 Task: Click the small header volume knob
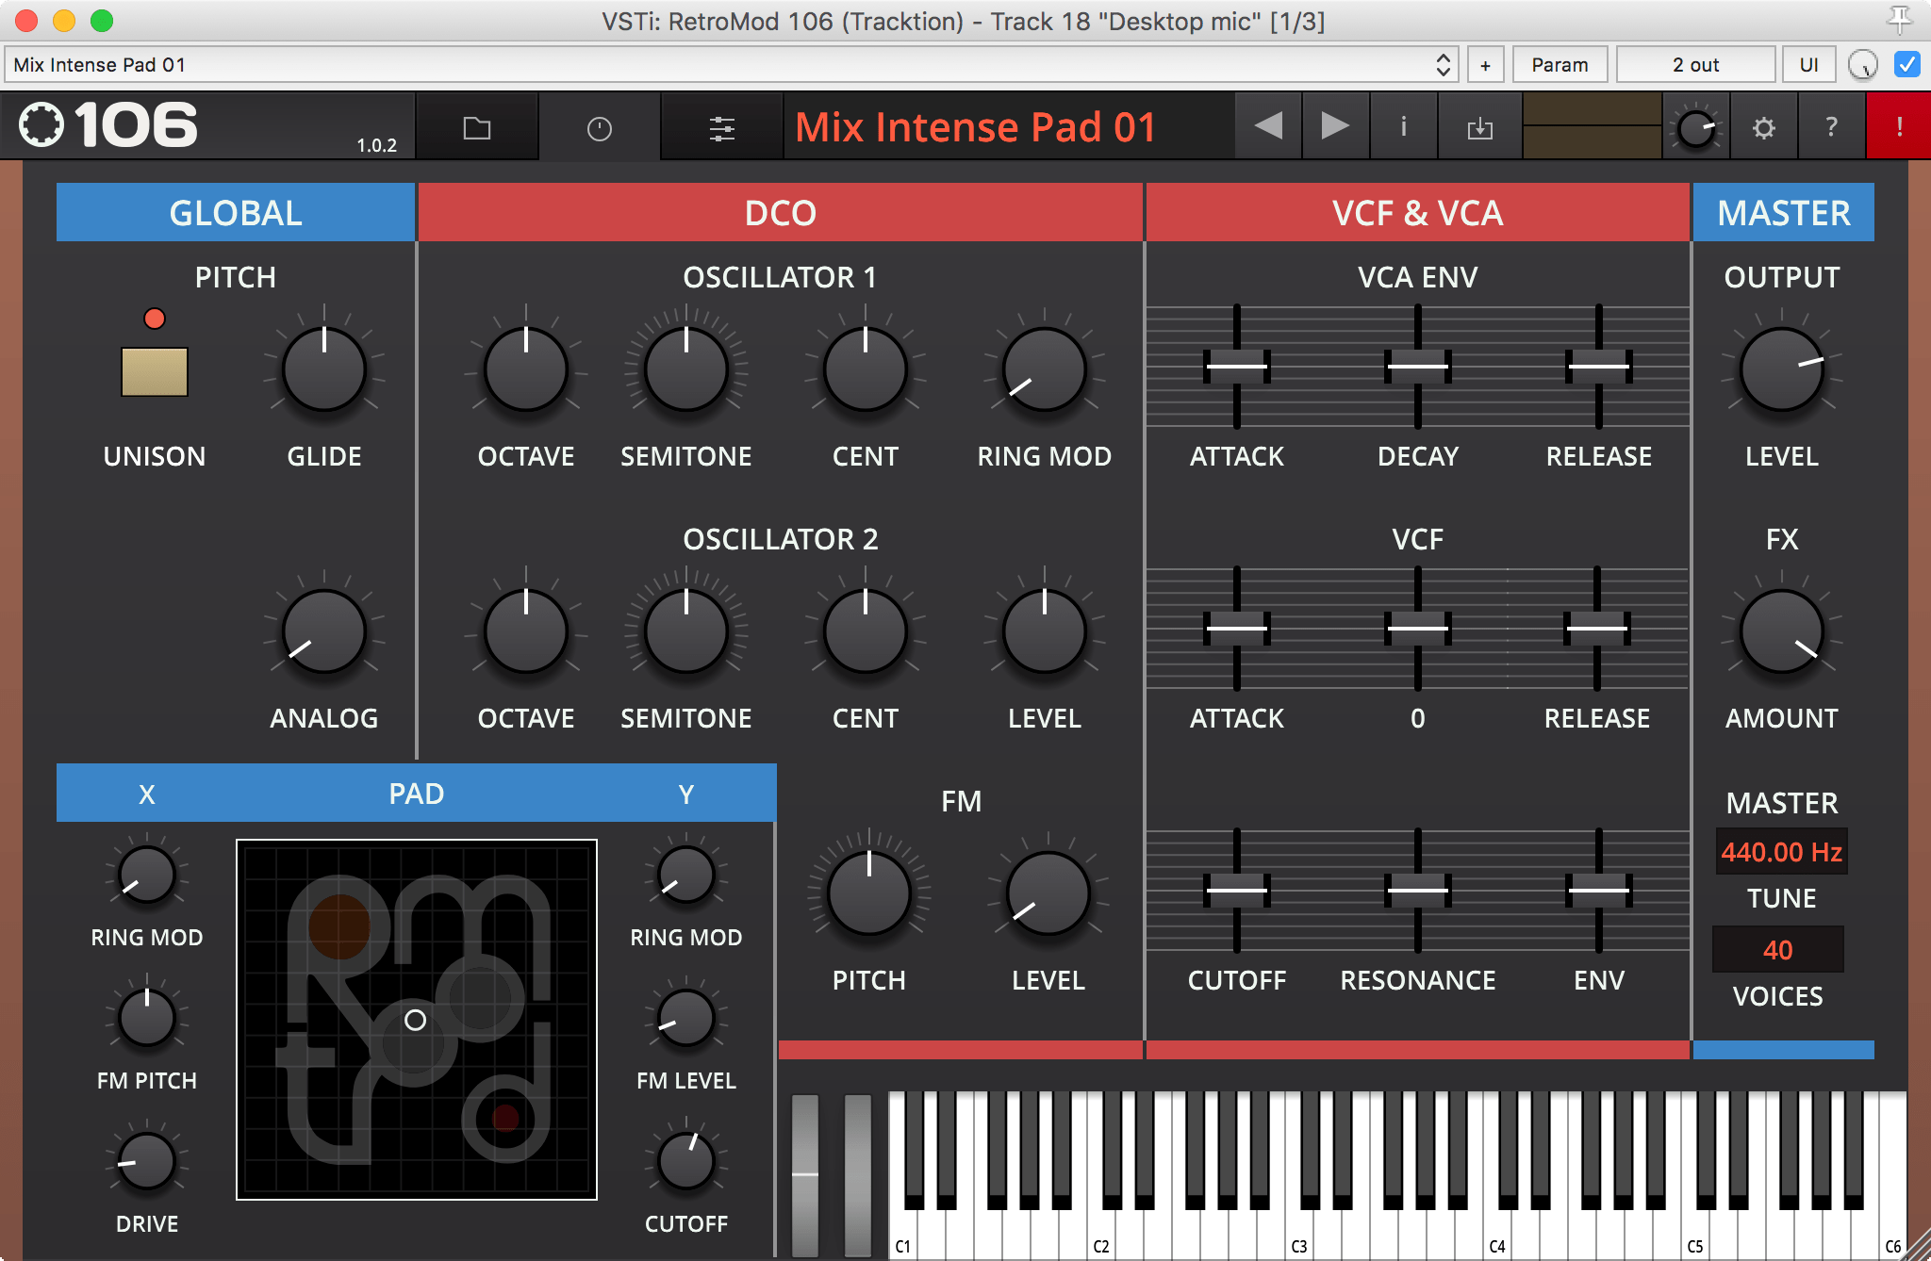coord(1696,128)
